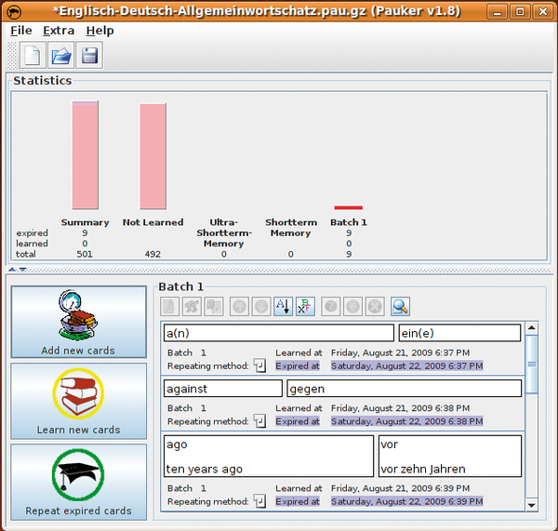Open the File menu

tap(20, 30)
